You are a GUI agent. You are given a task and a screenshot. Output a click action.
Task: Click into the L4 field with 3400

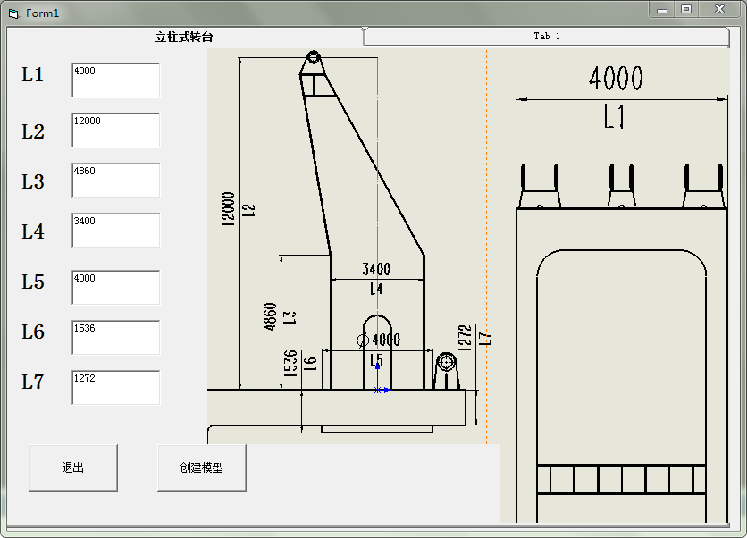(x=115, y=231)
